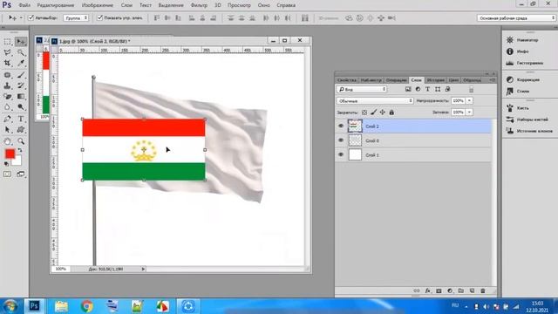Select the Lasso tool
This screenshot has width=558, height=314.
point(8,52)
